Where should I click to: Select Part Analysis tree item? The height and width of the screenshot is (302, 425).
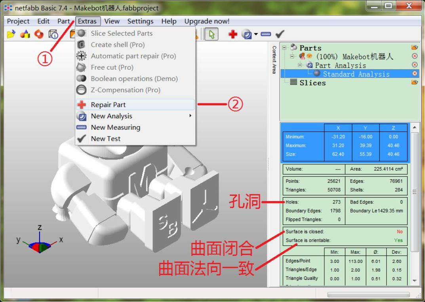pos(340,65)
